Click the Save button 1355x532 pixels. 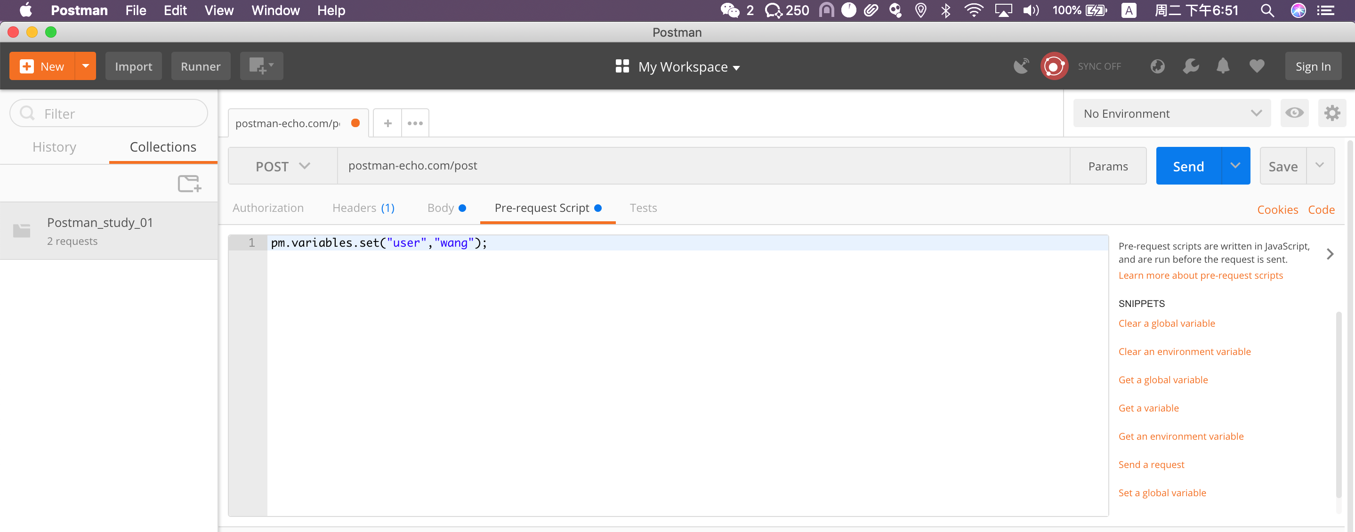point(1283,166)
